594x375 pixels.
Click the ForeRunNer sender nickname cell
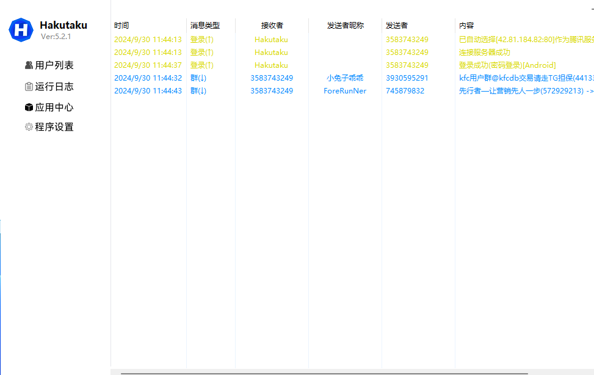point(345,91)
